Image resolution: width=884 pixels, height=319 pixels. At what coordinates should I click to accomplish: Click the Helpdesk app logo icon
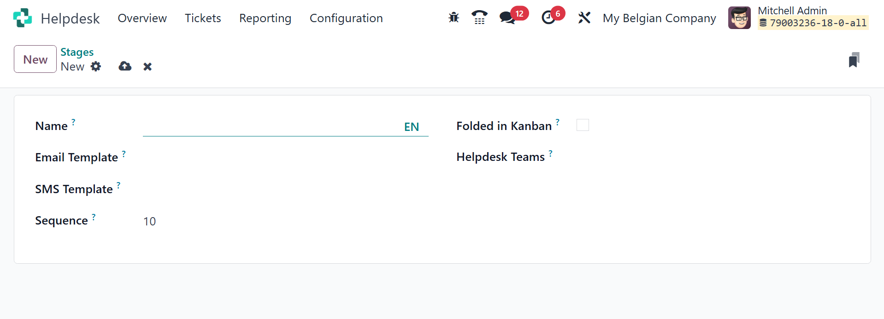(x=23, y=18)
